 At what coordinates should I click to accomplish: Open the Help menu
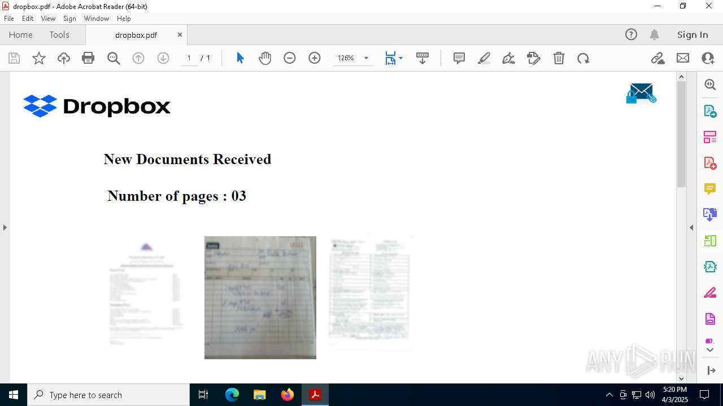coord(124,19)
